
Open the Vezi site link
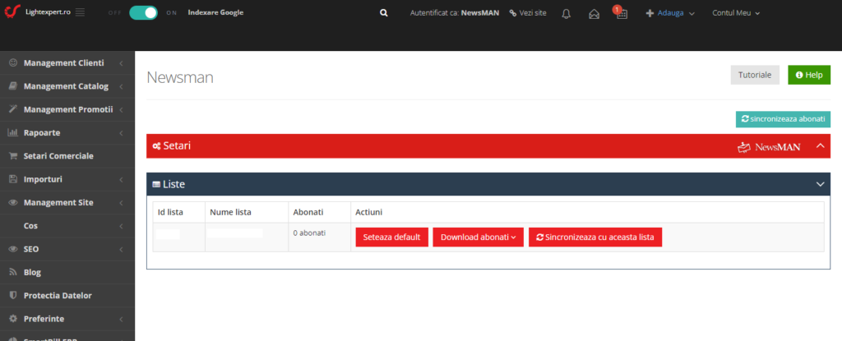527,13
